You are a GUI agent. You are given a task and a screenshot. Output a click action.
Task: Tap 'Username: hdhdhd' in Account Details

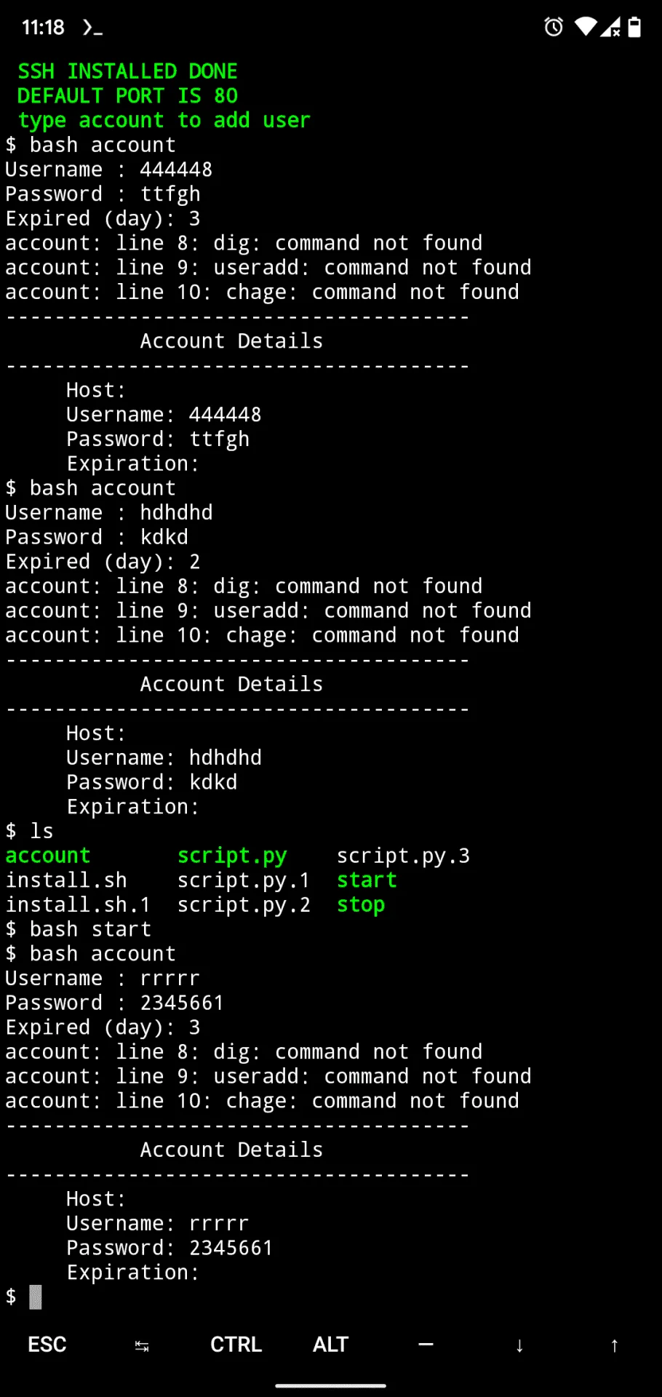click(164, 758)
